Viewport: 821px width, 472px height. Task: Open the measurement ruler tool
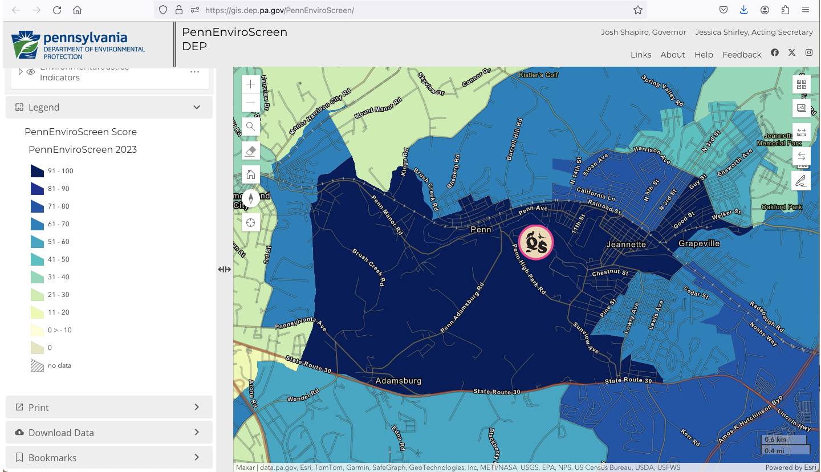801,132
